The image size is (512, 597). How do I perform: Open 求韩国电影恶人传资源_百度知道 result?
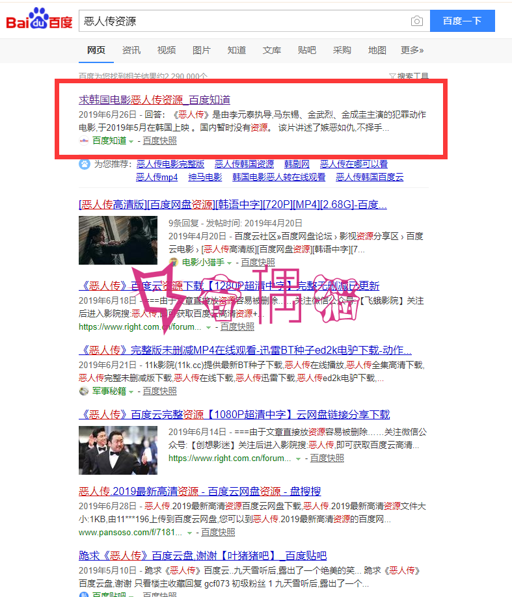coord(154,99)
